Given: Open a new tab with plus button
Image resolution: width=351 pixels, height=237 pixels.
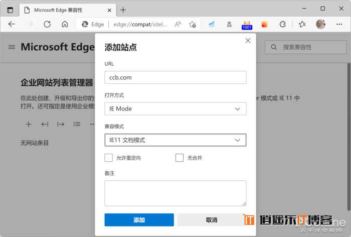Looking at the screenshot, I should (x=123, y=10).
